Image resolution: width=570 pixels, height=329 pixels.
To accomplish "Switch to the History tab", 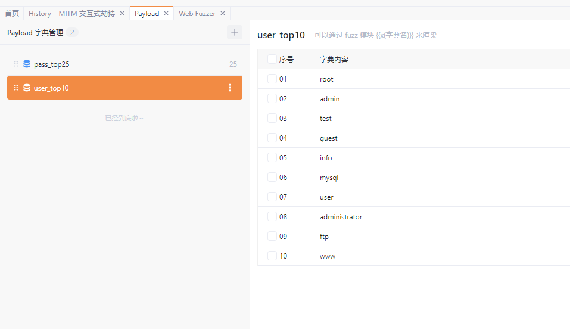I will click(x=40, y=14).
